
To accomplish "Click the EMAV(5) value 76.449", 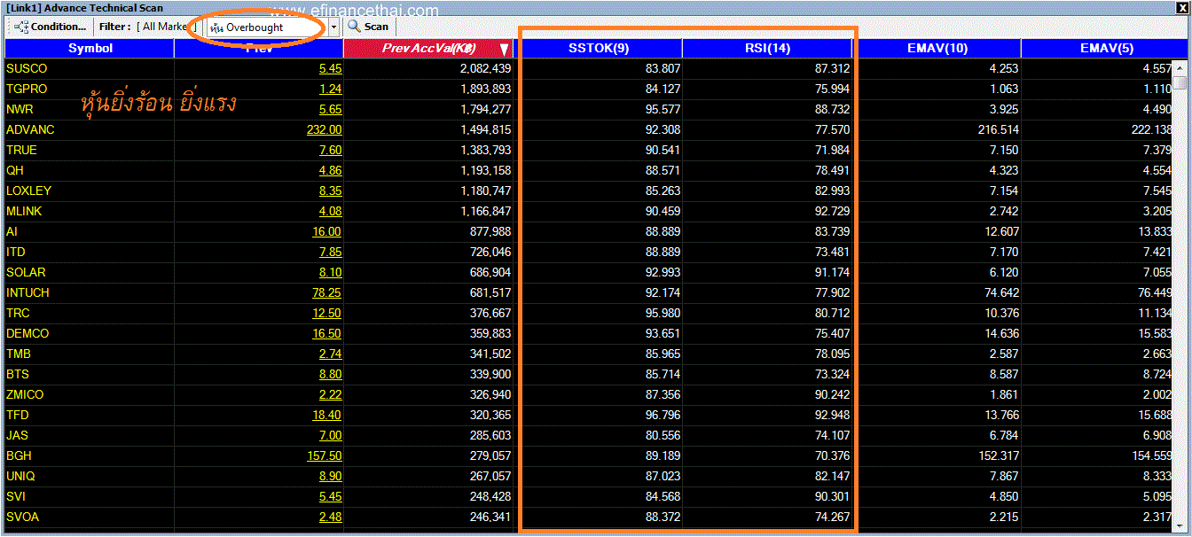I will click(x=1153, y=292).
